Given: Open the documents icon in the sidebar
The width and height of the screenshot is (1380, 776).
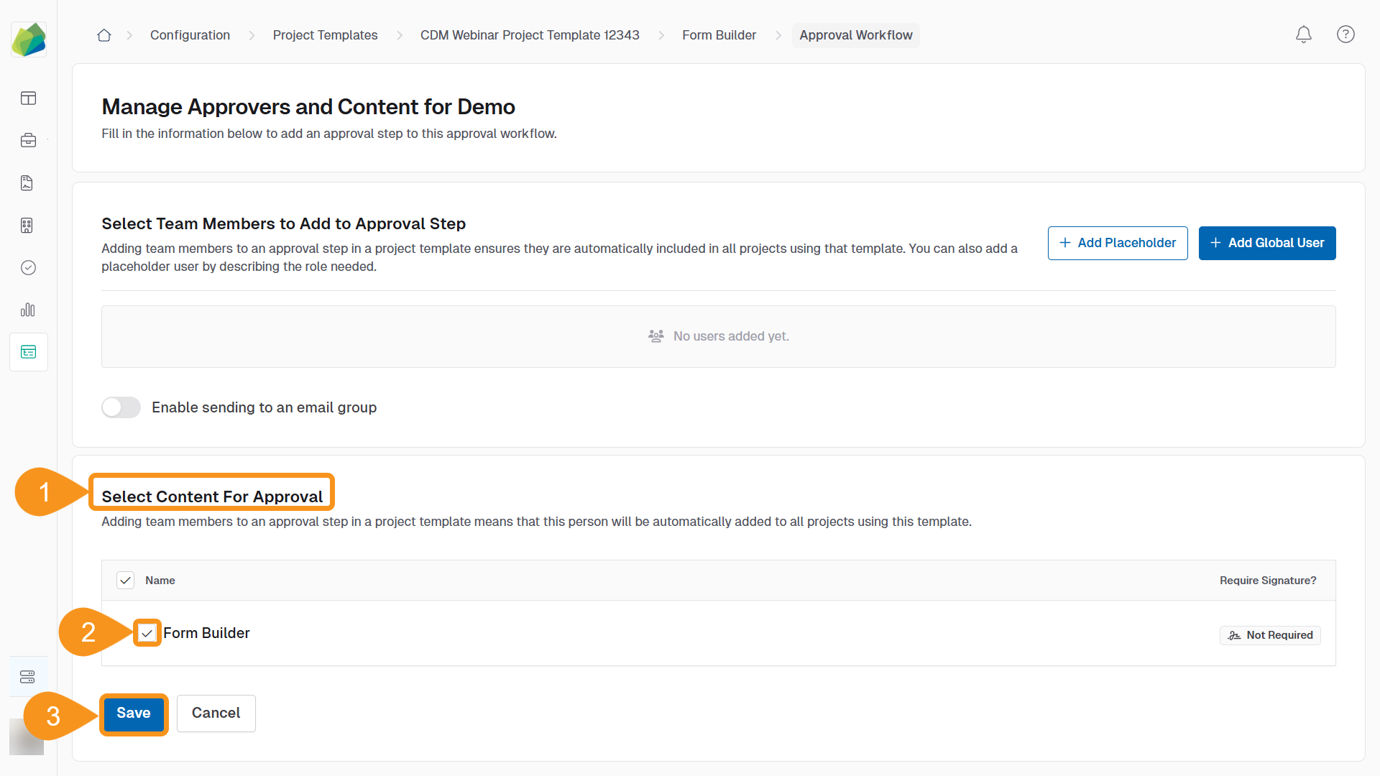Looking at the screenshot, I should pos(27,183).
